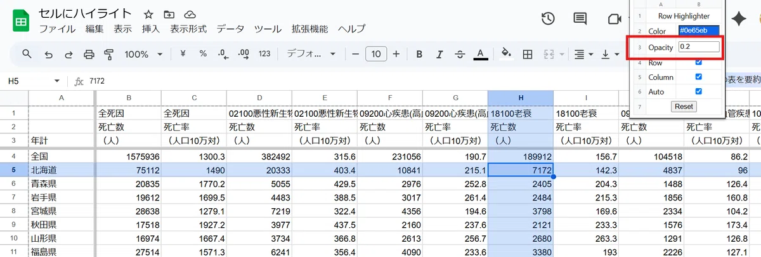Open the Gemini sparkle icon

coord(738,19)
